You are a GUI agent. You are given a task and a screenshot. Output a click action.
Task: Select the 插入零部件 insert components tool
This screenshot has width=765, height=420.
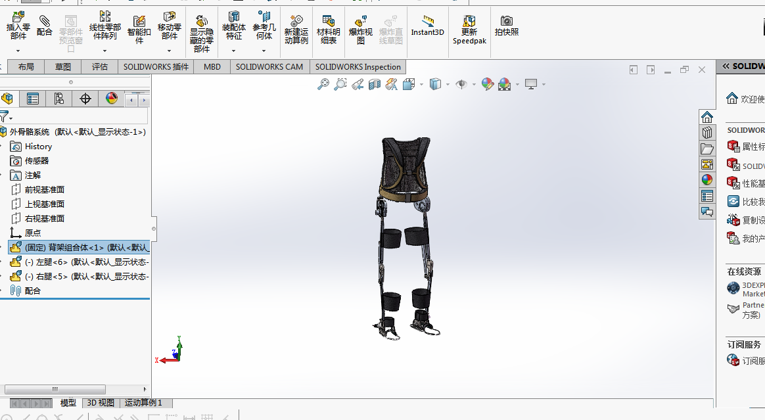18,26
